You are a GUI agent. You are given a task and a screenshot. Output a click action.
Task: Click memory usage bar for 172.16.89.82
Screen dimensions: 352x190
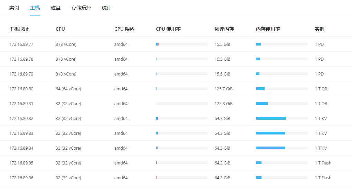282,118
